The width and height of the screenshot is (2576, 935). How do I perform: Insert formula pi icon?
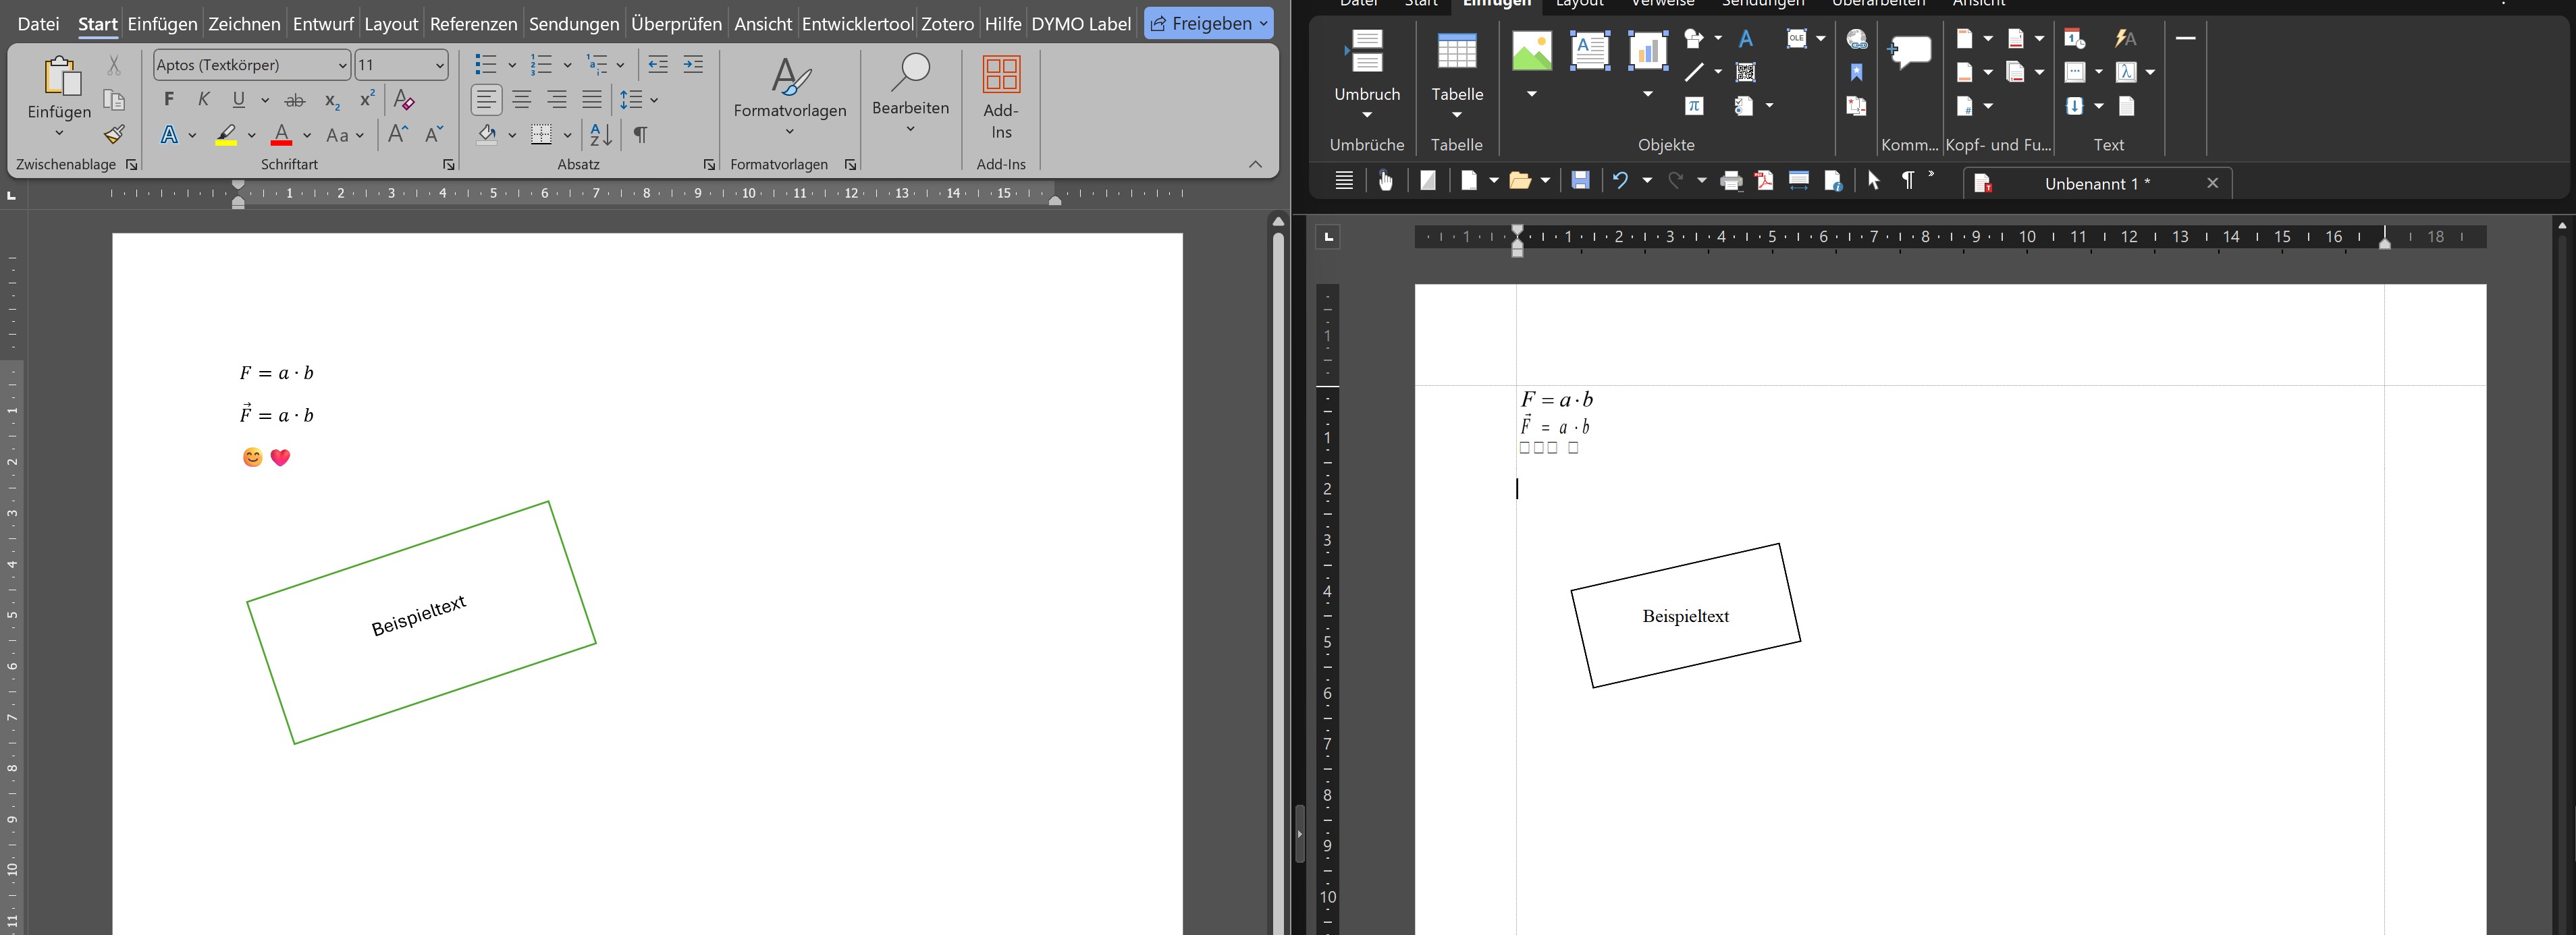pyautogui.click(x=1694, y=106)
